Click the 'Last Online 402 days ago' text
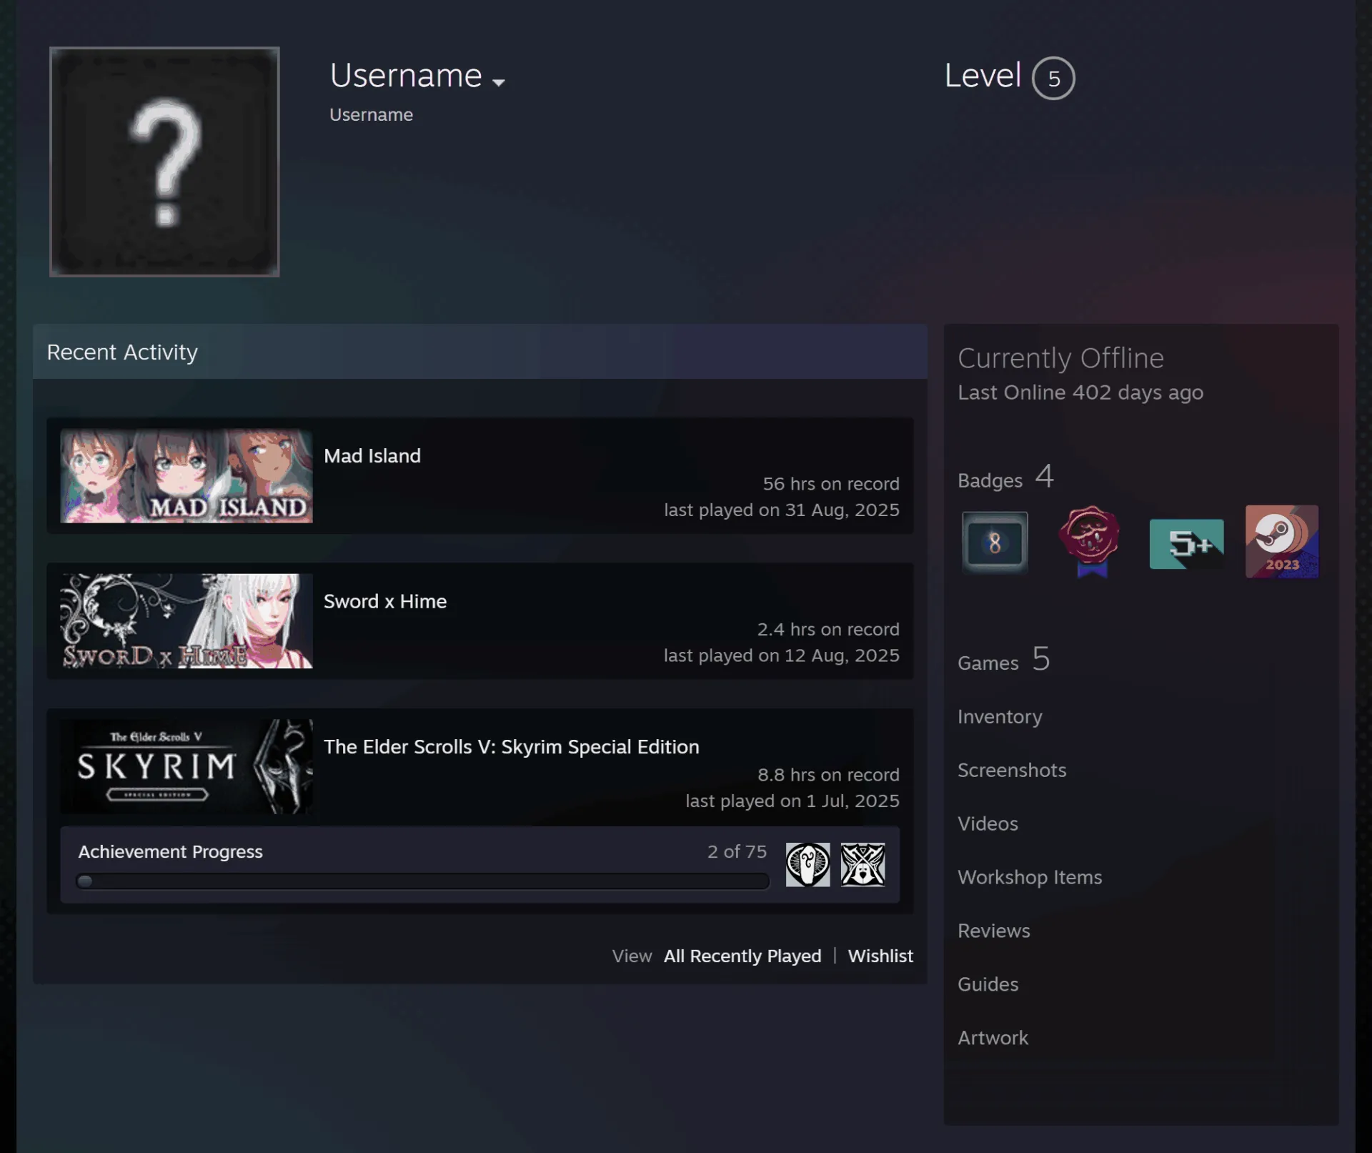 click(x=1080, y=393)
